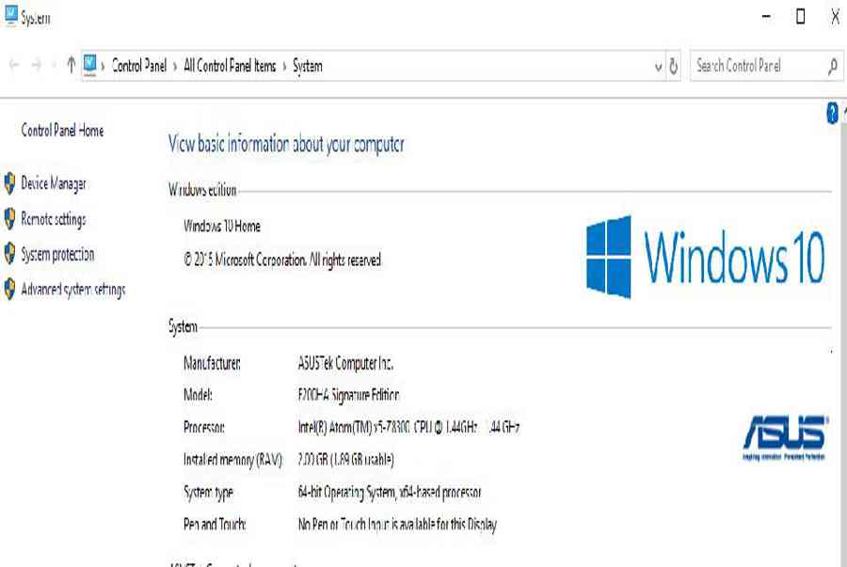Expand chevron before Control Panel breadcrumb

point(103,67)
